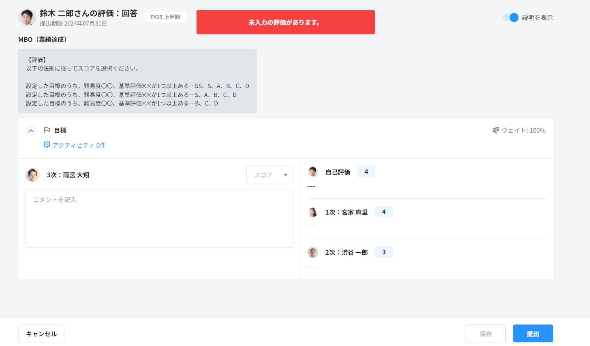590x346 pixels.
Task: Click the FY25 上半期 period tag
Action: tap(165, 17)
